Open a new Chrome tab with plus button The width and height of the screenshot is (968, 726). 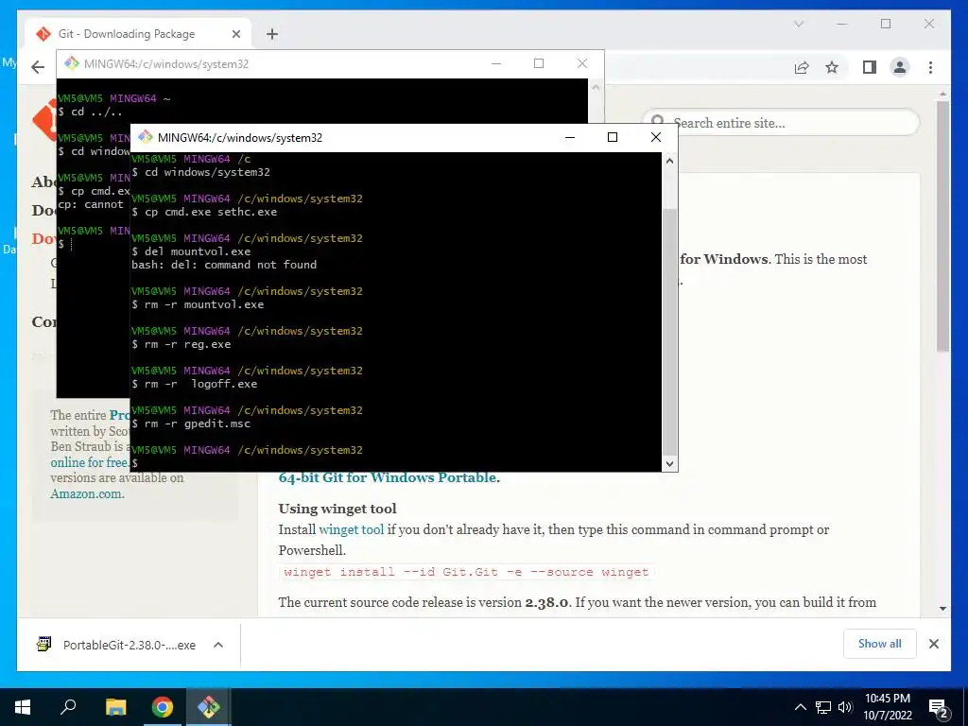(x=272, y=34)
